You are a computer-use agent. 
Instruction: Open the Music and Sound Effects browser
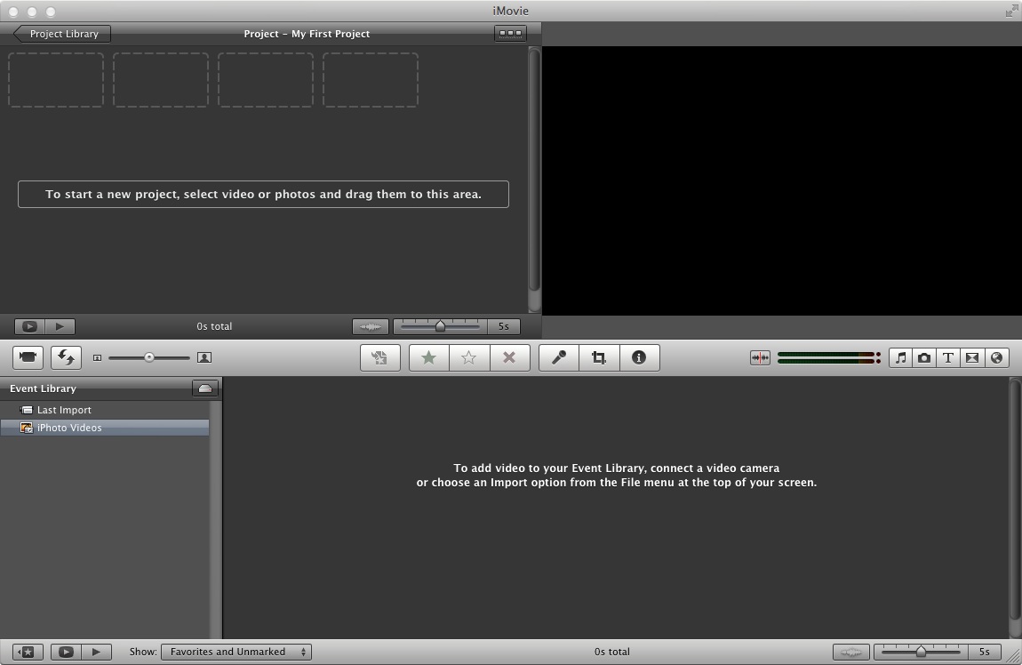[x=901, y=357]
